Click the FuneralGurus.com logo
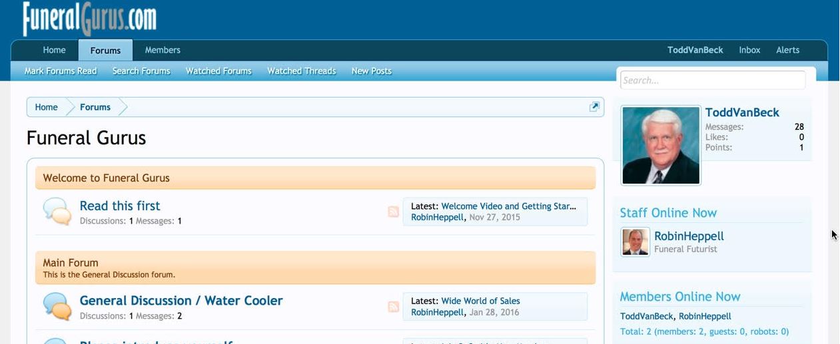This screenshot has width=840, height=344. click(x=90, y=18)
